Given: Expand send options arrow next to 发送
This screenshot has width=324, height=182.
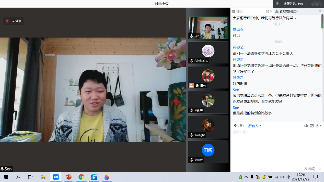Looking at the screenshot, I should coord(320,169).
